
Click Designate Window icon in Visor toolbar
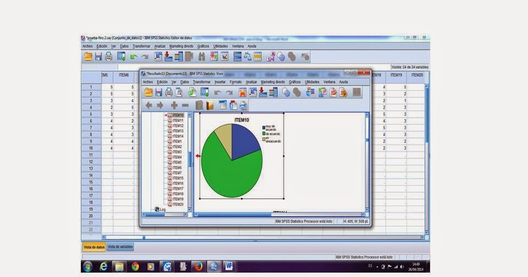(356, 92)
